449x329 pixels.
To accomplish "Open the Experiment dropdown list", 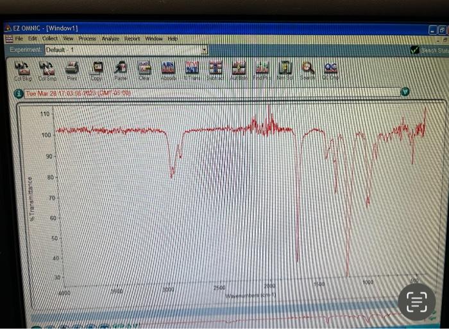I will [204, 50].
